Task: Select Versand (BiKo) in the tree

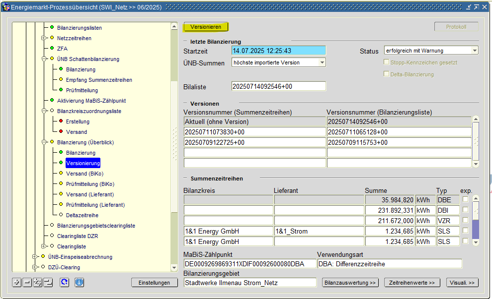Action: [x=84, y=174]
